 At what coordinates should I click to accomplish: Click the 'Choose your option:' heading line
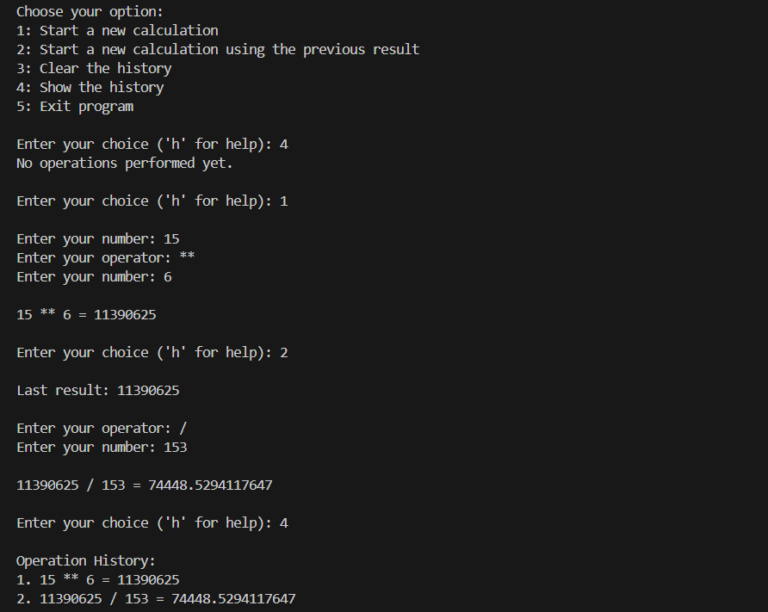[x=90, y=12]
